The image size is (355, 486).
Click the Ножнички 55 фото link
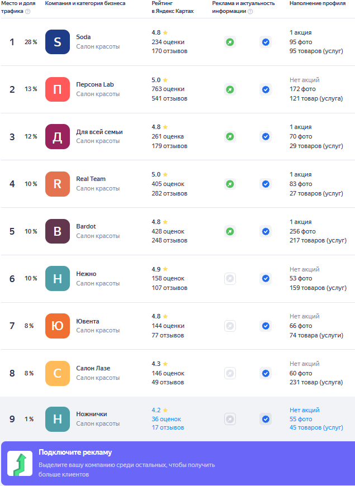[301, 419]
